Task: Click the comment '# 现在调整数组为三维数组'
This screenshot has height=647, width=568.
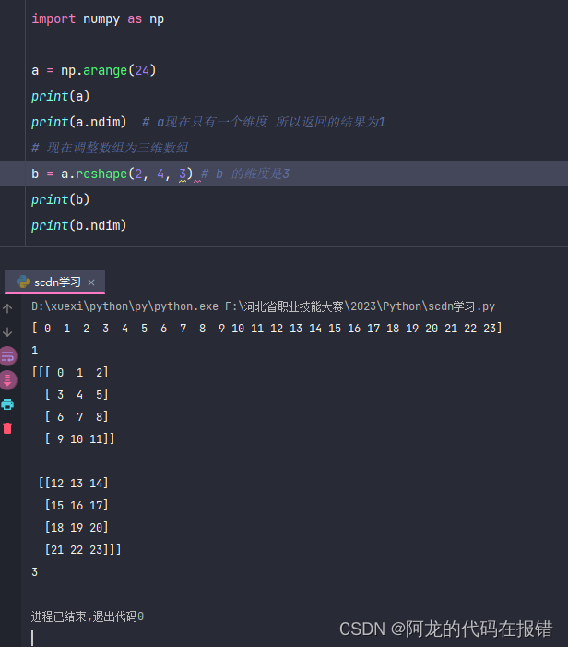Action: 110,148
